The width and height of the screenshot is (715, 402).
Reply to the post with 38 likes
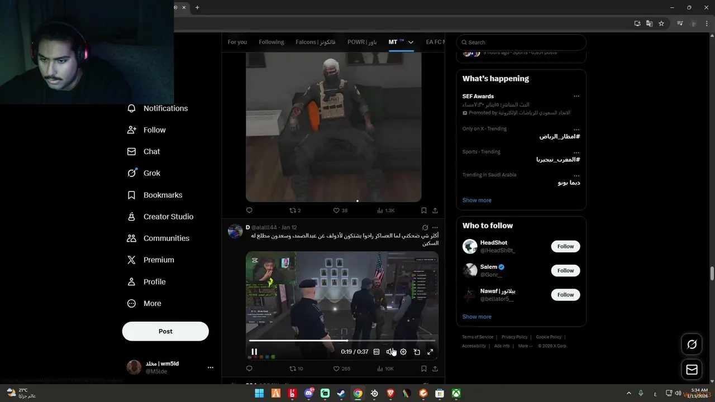tap(249, 210)
